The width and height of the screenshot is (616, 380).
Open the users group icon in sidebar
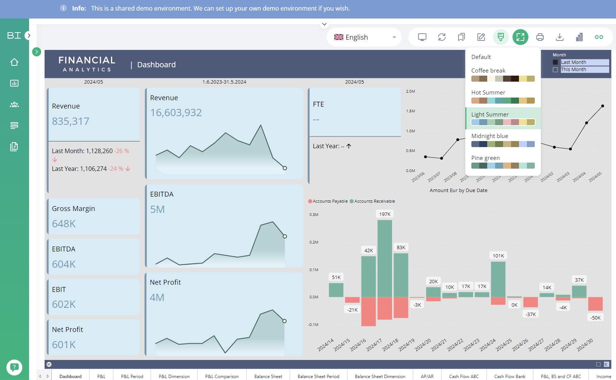point(14,104)
